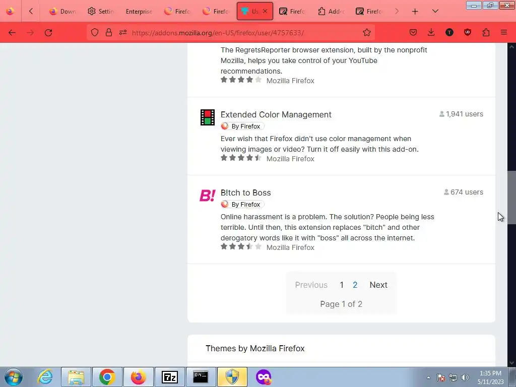Click the scrollbar down arrow

(511, 363)
